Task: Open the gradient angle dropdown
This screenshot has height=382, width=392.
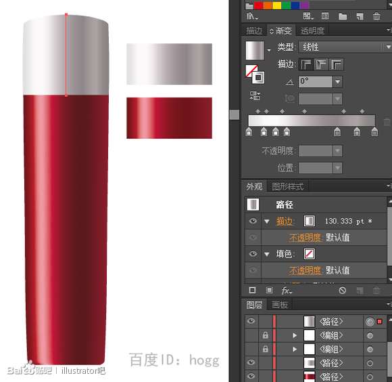Action: [337, 82]
